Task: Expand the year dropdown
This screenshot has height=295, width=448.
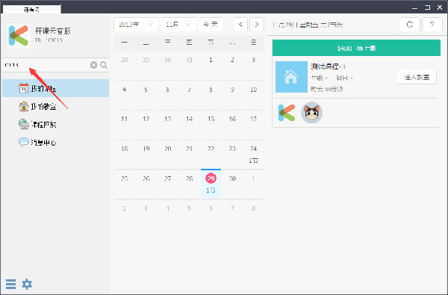Action: click(x=136, y=25)
